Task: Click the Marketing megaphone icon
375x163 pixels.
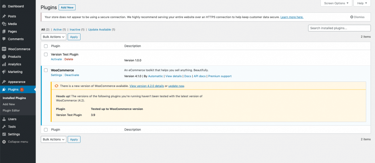Action: click(x=4, y=72)
